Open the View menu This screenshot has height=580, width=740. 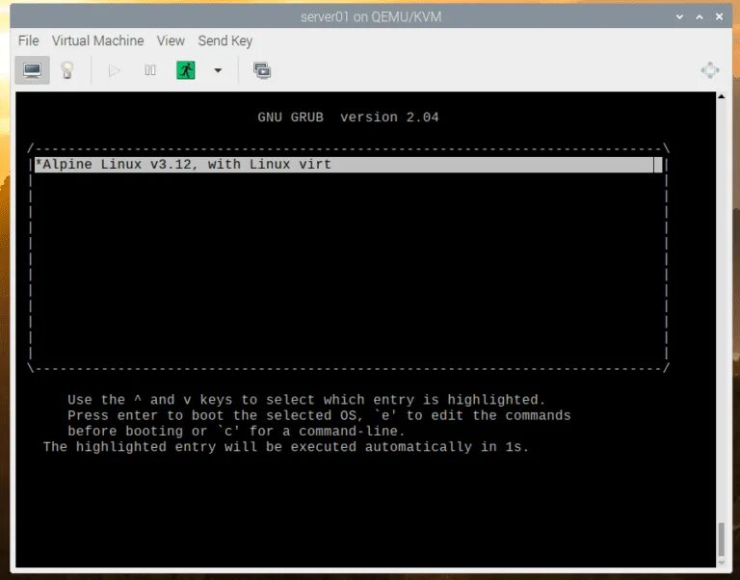(x=171, y=40)
